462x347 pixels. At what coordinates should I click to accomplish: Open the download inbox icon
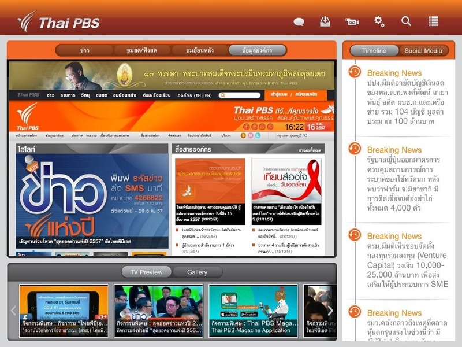[325, 21]
